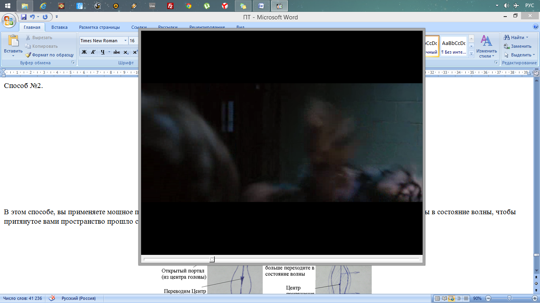
Task: Open Найти dropdown arrow
Action: 527,37
